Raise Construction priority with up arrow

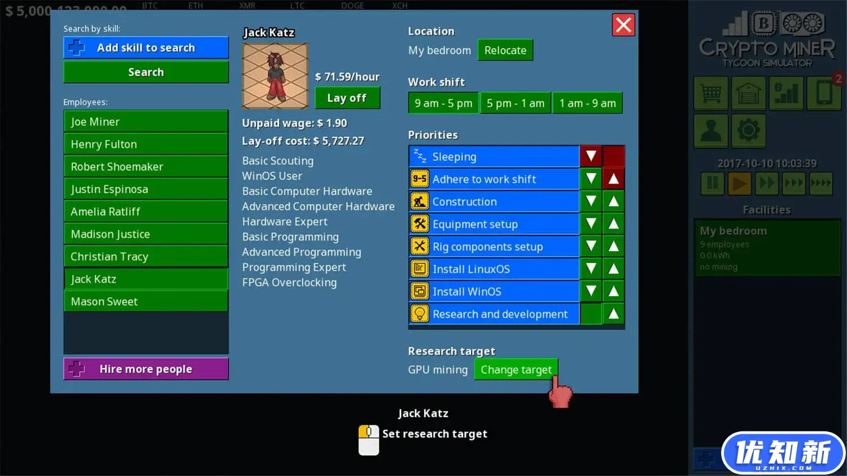pyautogui.click(x=613, y=202)
